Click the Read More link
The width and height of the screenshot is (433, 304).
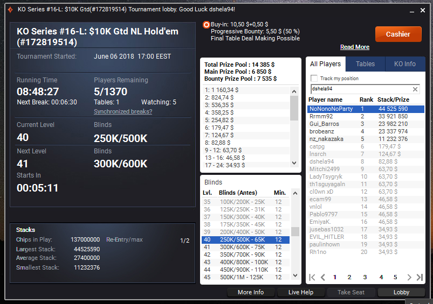pos(355,47)
